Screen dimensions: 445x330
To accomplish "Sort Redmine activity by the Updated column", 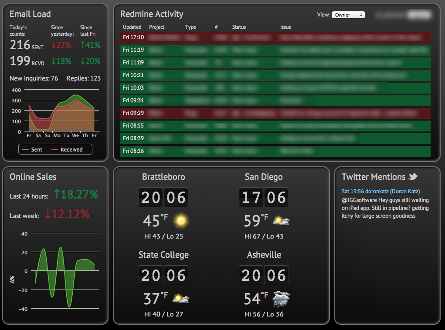I will pyautogui.click(x=132, y=27).
